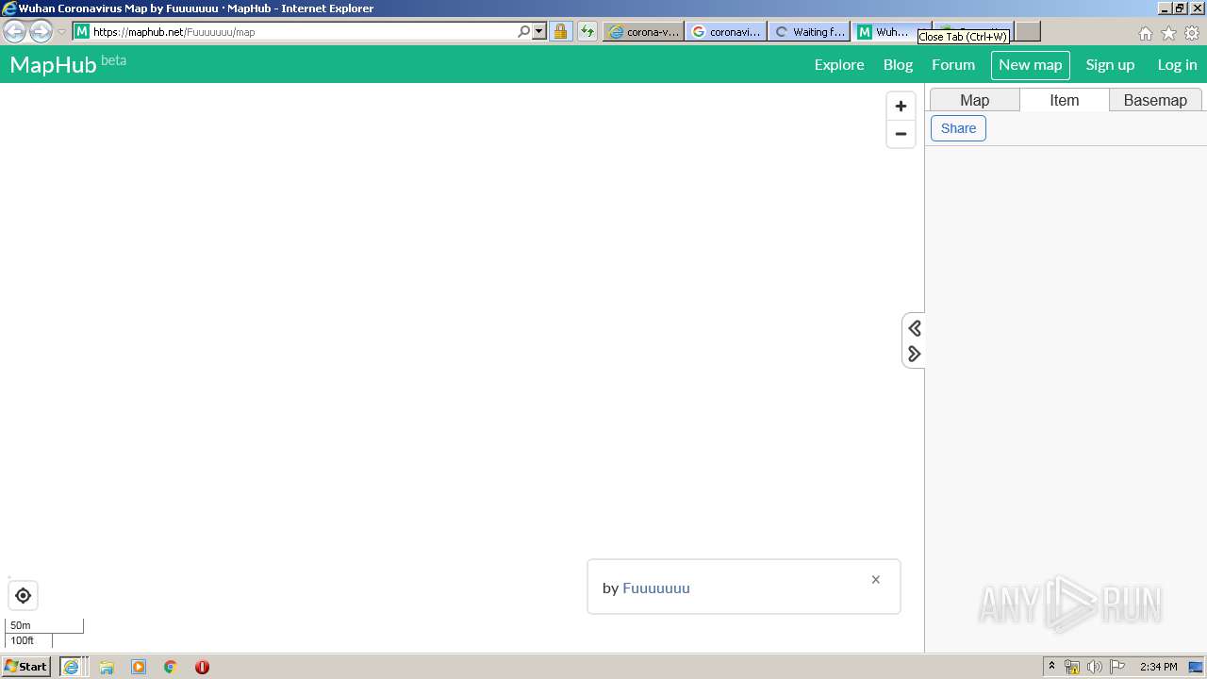This screenshot has width=1207, height=679.
Task: Open Favorites star
Action: click(x=1168, y=33)
